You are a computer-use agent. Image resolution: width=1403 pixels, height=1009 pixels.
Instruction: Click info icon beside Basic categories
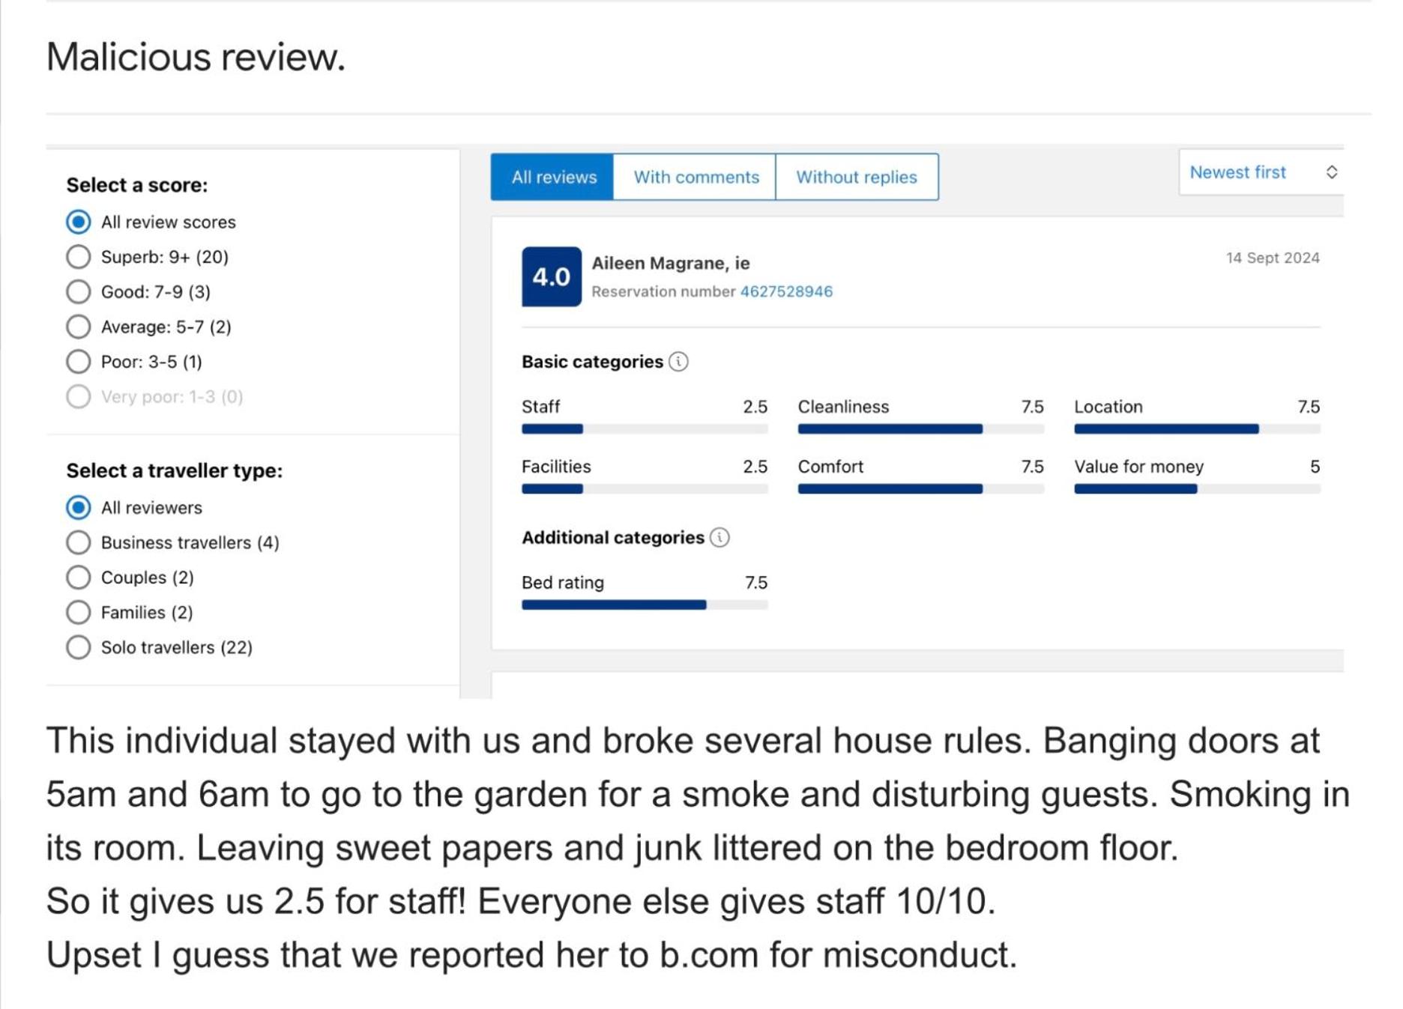point(678,362)
